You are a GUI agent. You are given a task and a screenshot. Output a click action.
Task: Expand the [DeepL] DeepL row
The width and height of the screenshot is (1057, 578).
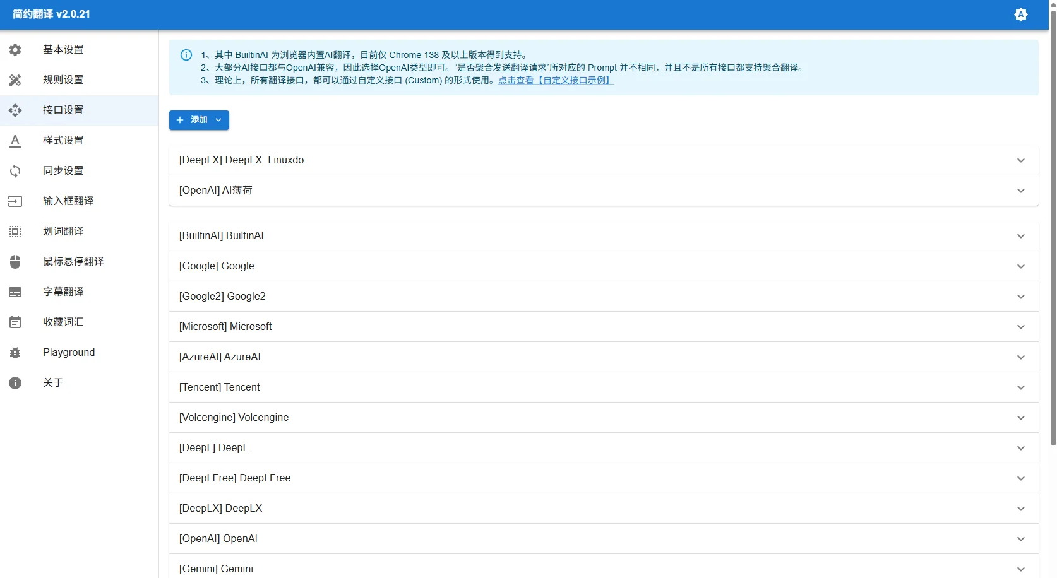pyautogui.click(x=604, y=448)
